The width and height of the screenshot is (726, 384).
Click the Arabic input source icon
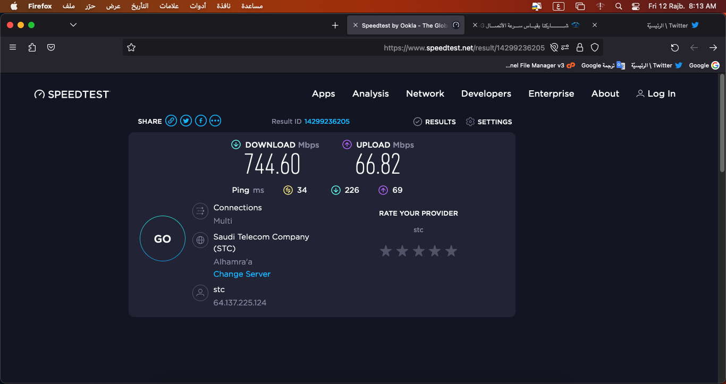pos(559,6)
